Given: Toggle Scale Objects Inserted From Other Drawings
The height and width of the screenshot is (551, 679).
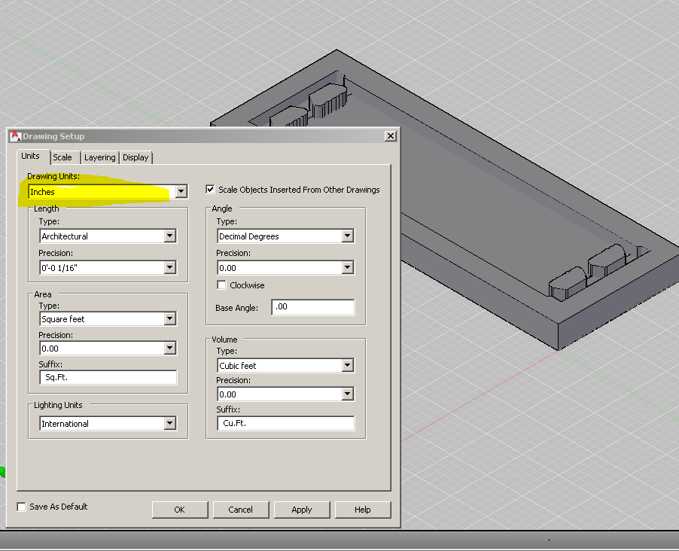Looking at the screenshot, I should tap(210, 189).
